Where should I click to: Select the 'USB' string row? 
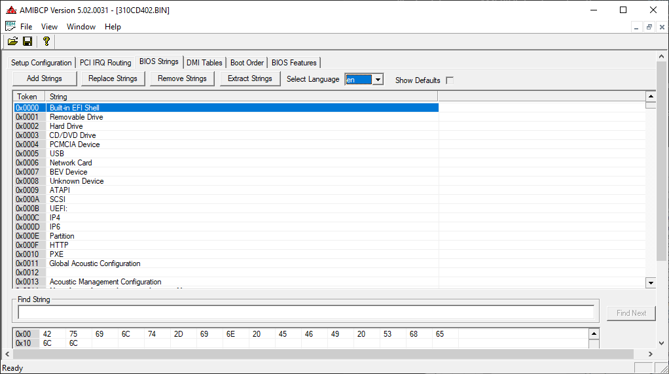[x=226, y=154]
